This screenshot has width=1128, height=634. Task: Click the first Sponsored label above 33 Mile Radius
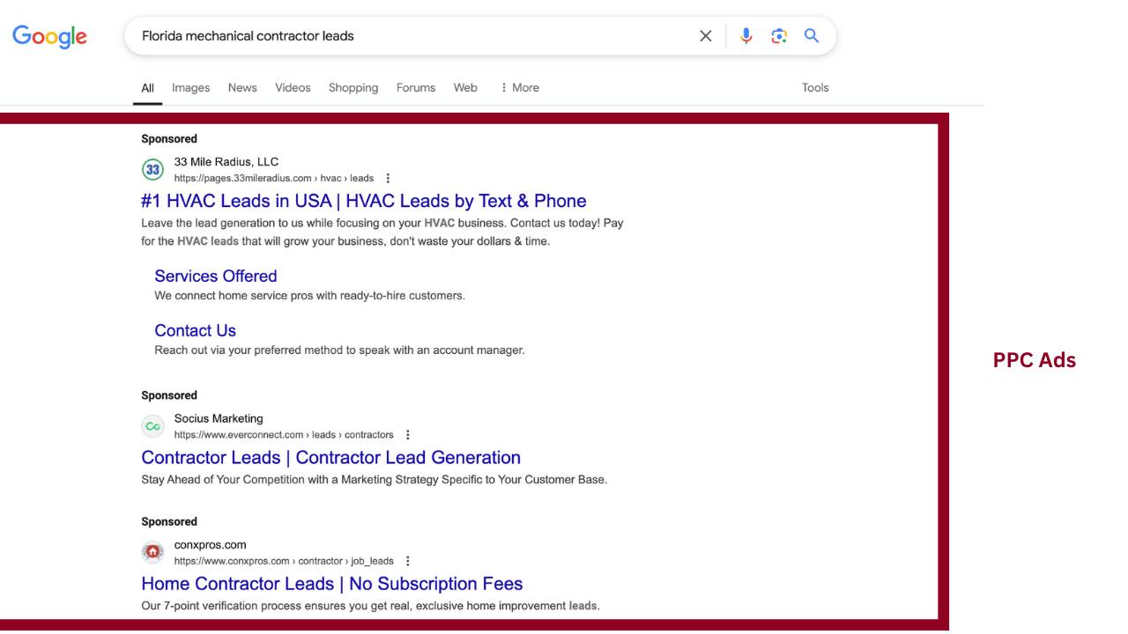pyautogui.click(x=169, y=138)
